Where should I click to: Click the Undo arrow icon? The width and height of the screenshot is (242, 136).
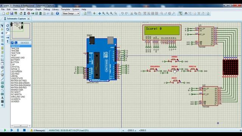point(122,14)
